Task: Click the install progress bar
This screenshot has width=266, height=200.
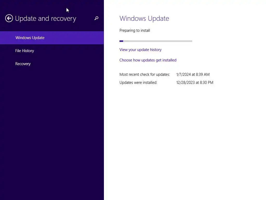Action: [156, 41]
